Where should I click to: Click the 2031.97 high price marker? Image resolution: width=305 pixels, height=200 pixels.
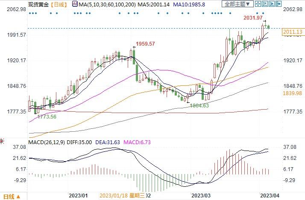pyautogui.click(x=252, y=18)
